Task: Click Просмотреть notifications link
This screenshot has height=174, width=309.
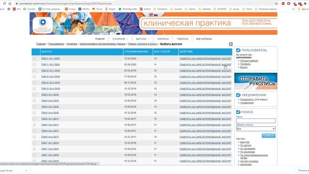Action: pos(247,100)
